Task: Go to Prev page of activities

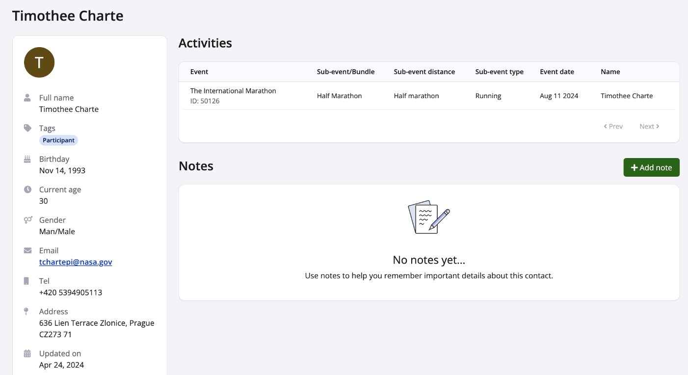Action: tap(613, 127)
